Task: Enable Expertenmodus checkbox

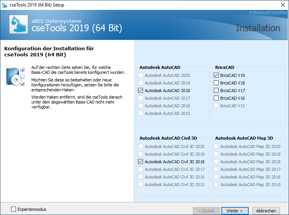Action: (x=14, y=209)
